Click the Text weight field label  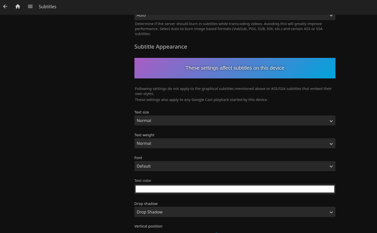click(x=144, y=135)
